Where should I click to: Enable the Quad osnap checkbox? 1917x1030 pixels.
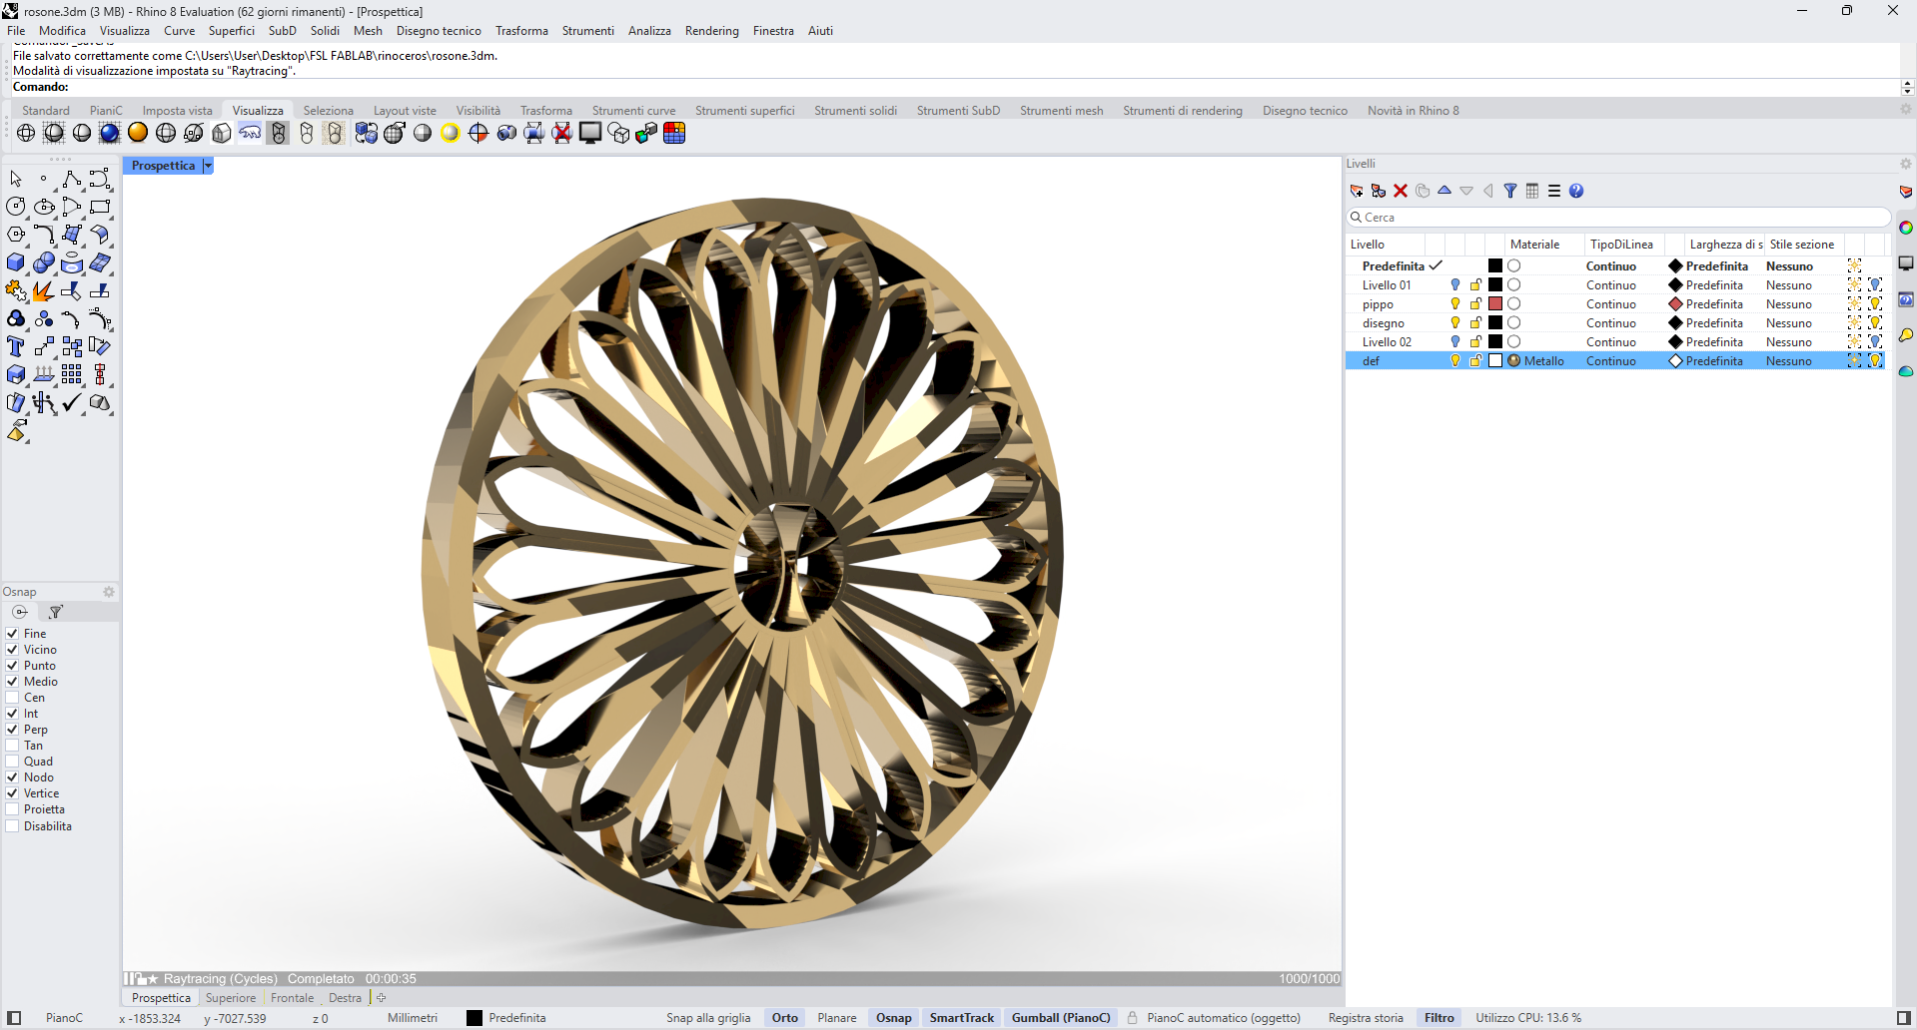point(13,762)
